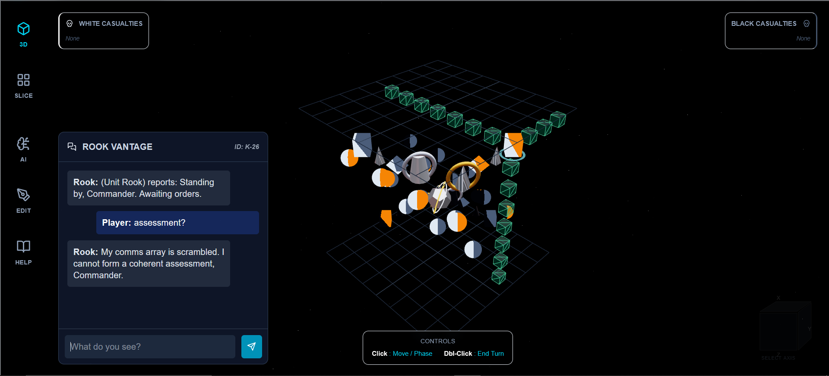Click the 'BLACK CASUALTIES' heading
This screenshot has width=829, height=376.
pos(764,24)
